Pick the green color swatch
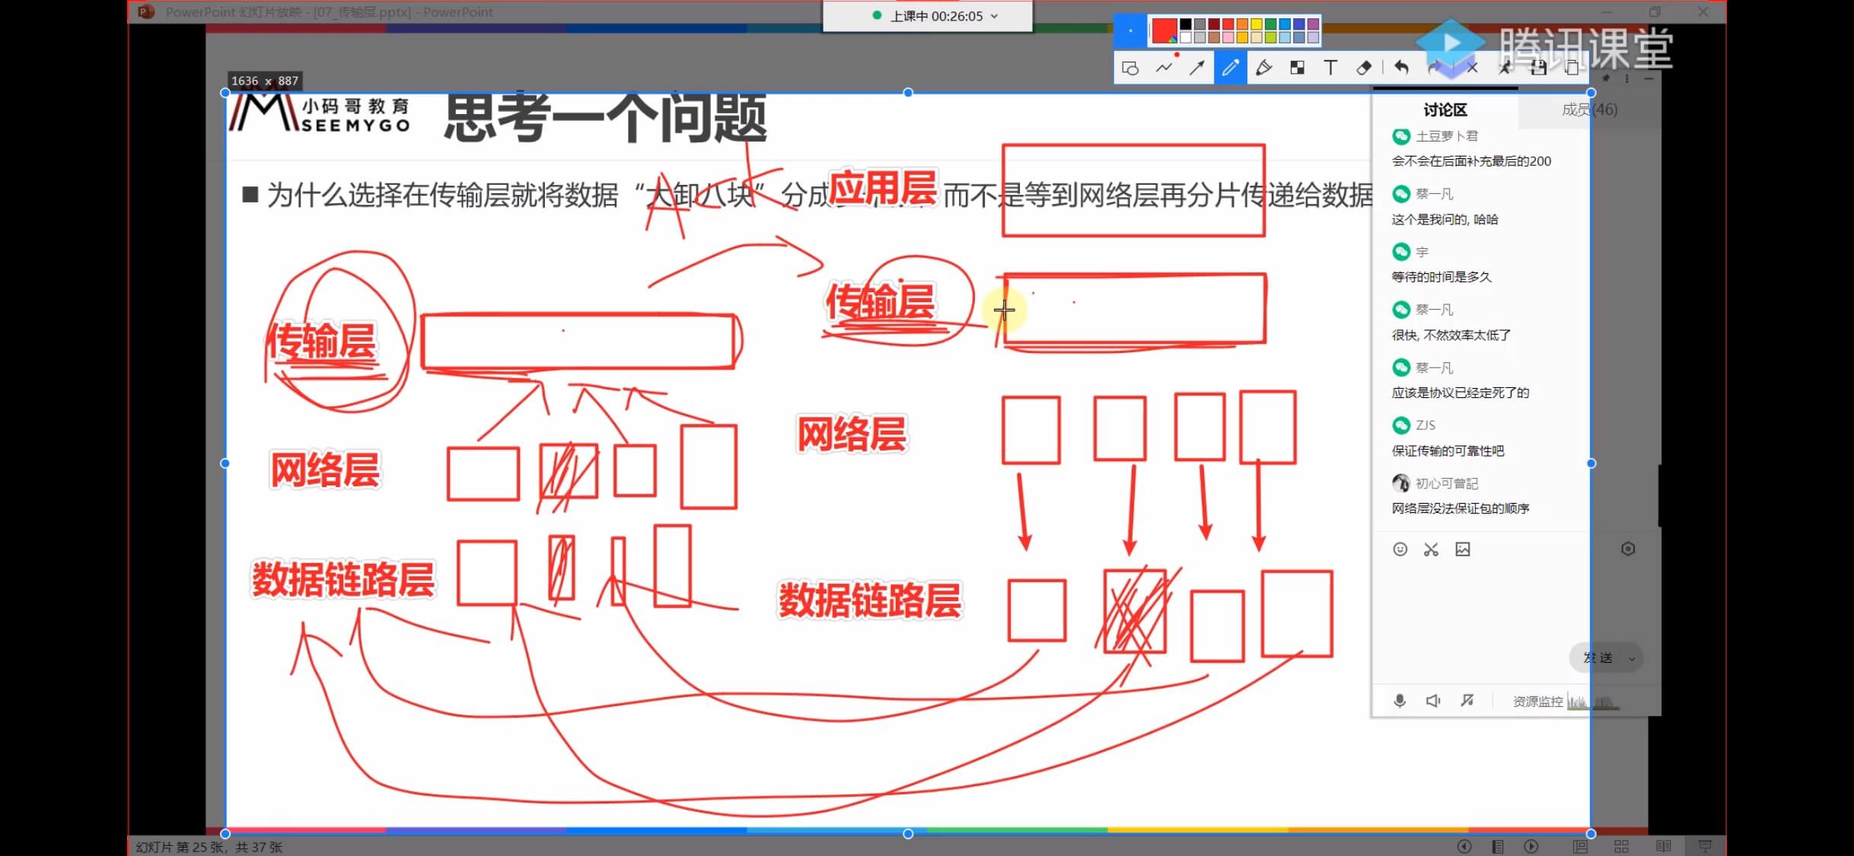Screen dimensions: 1854x856 pos(1270,25)
